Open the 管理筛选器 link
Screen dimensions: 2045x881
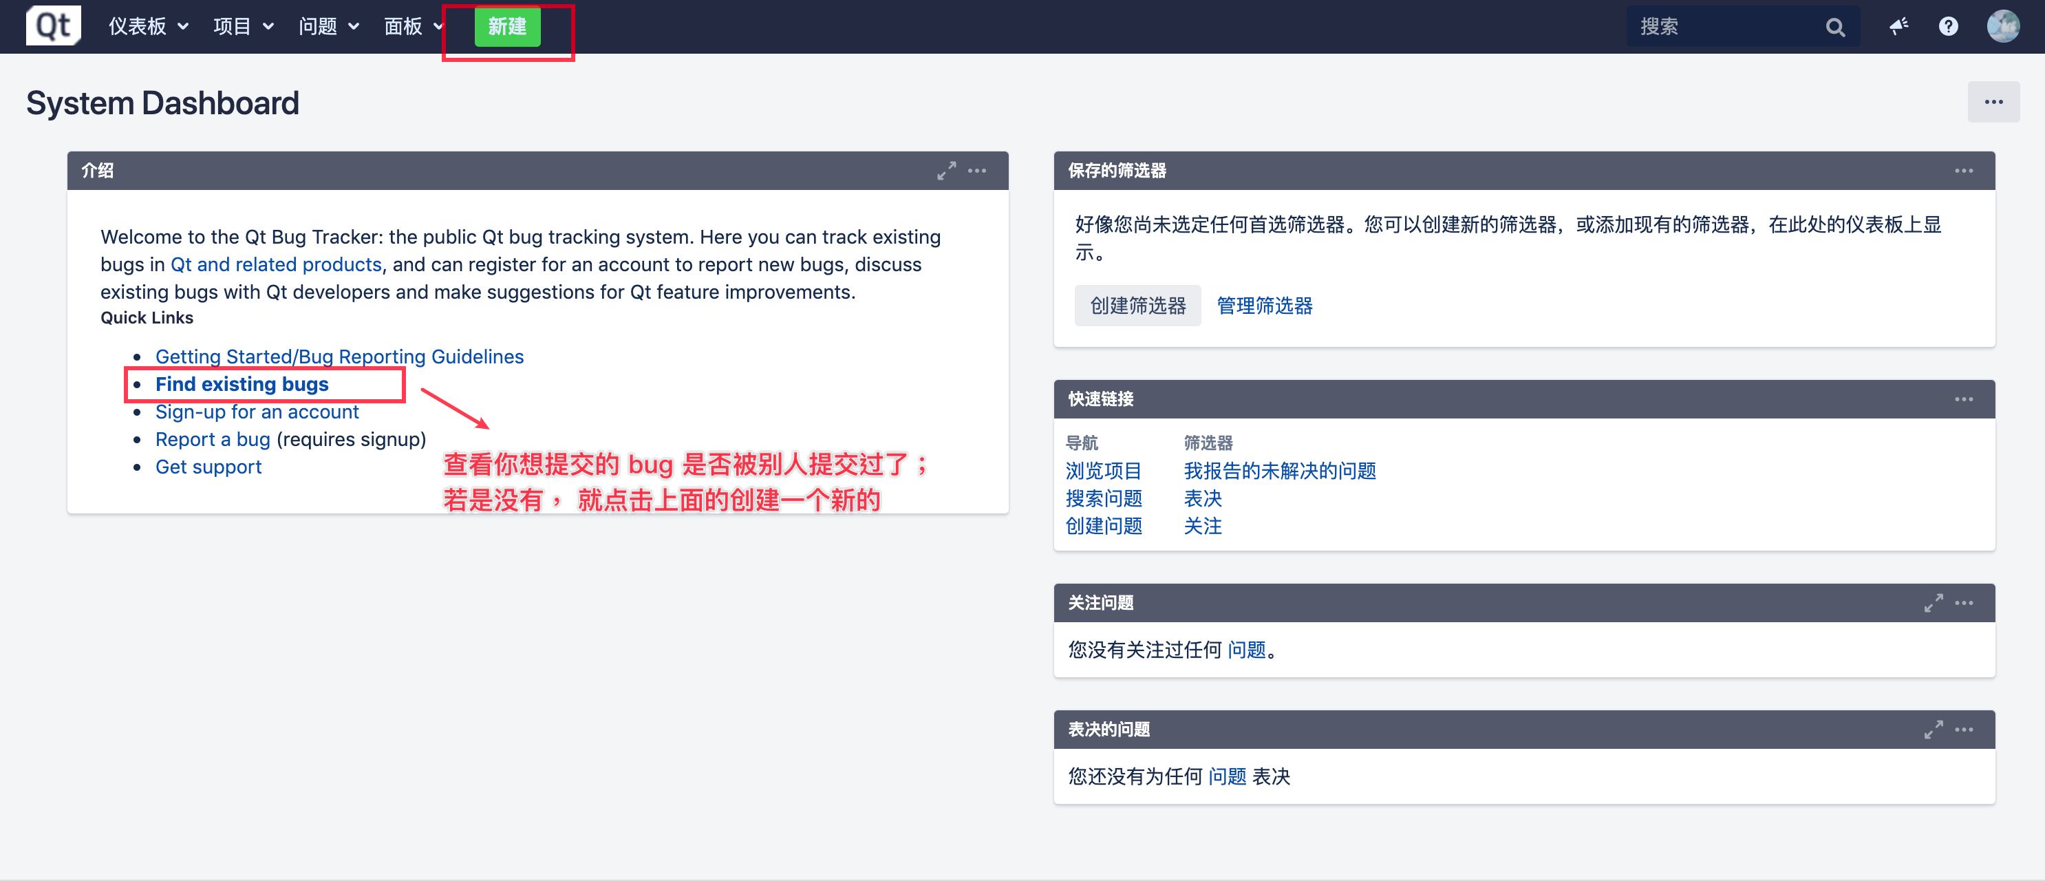coord(1264,306)
